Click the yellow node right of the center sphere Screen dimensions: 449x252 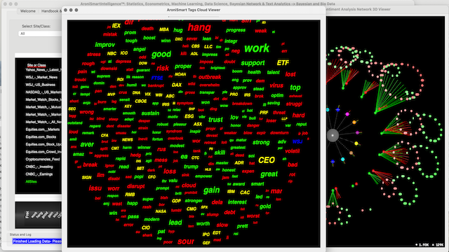(356, 143)
